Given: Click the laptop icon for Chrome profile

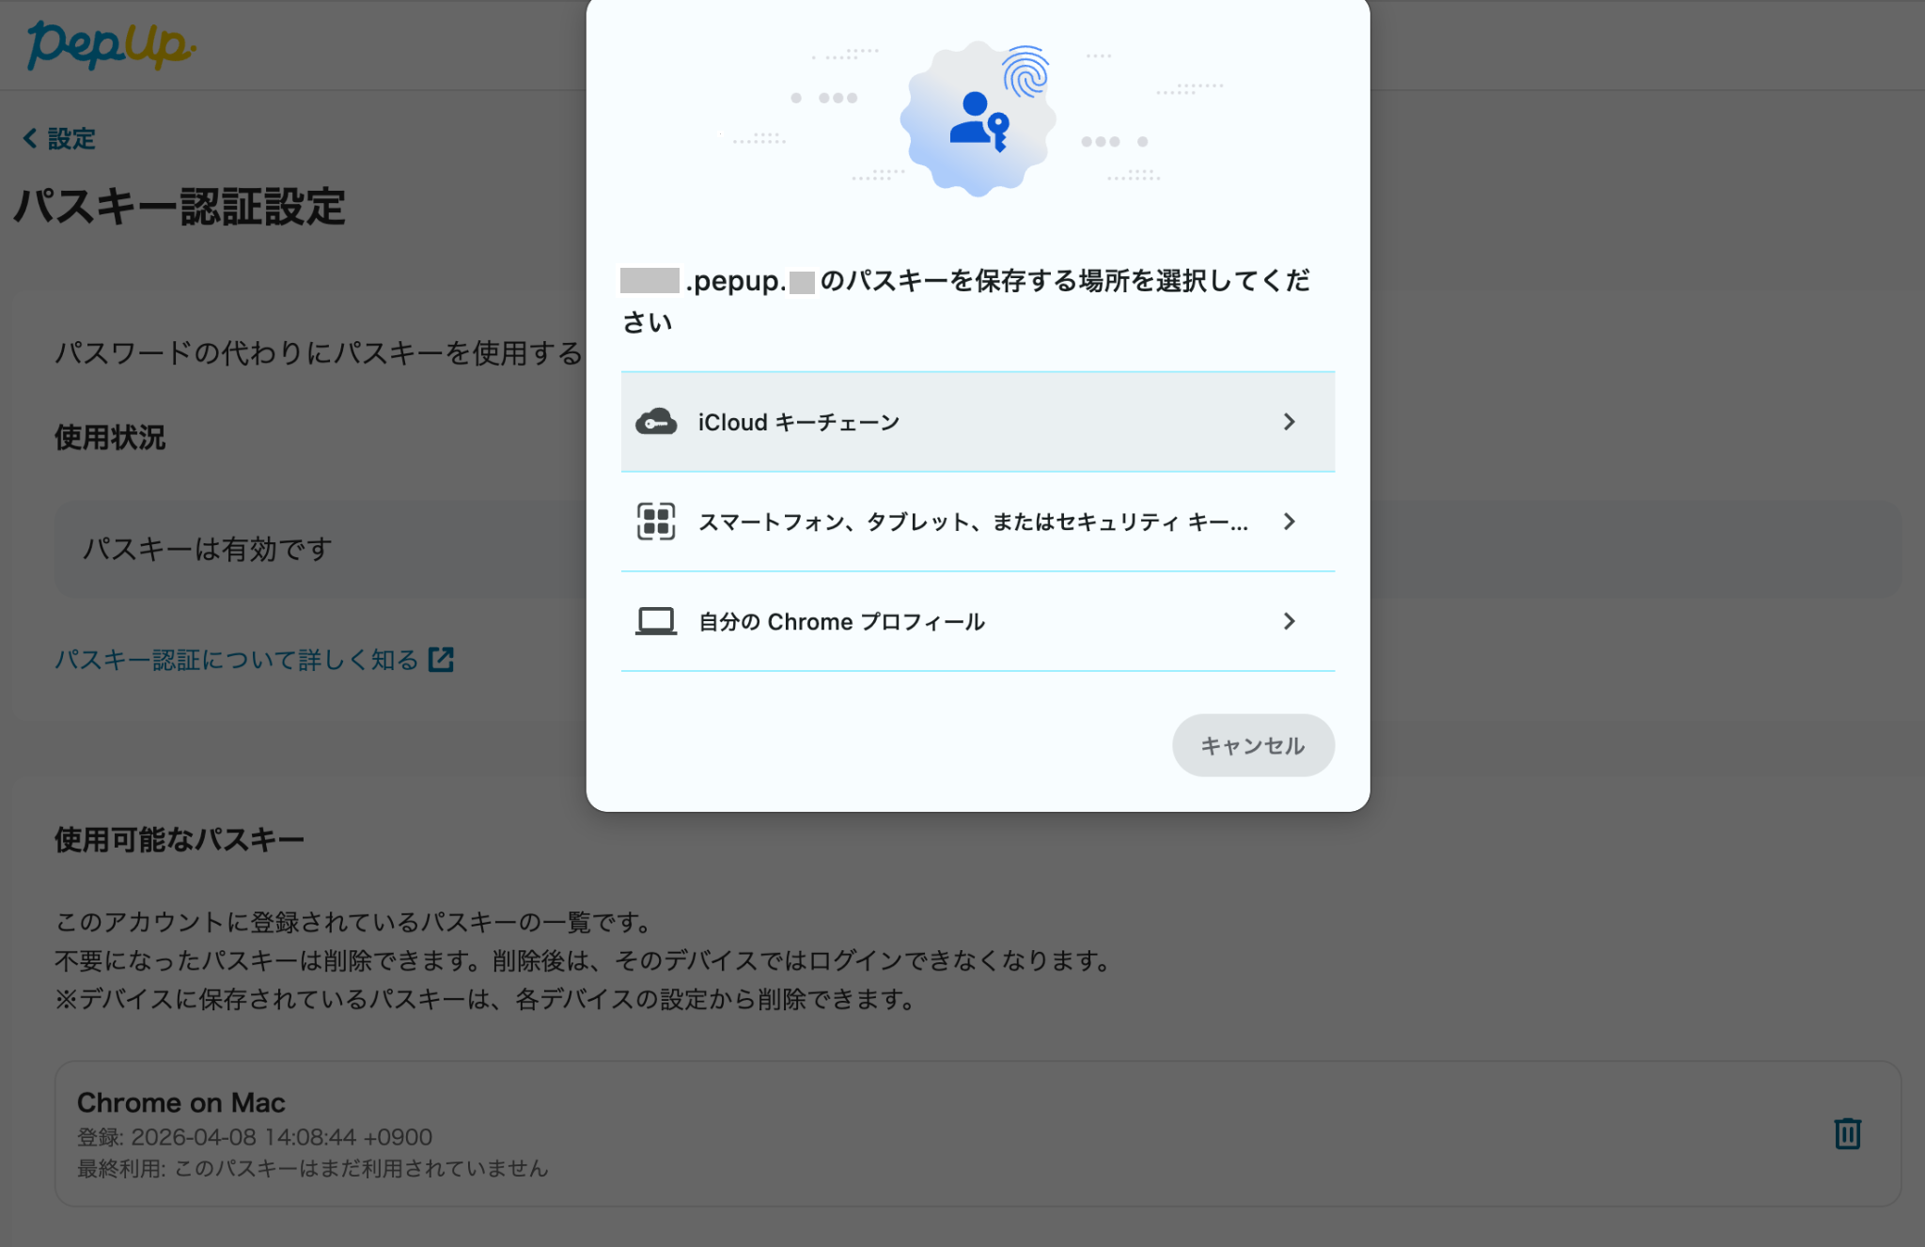Looking at the screenshot, I should tap(656, 621).
